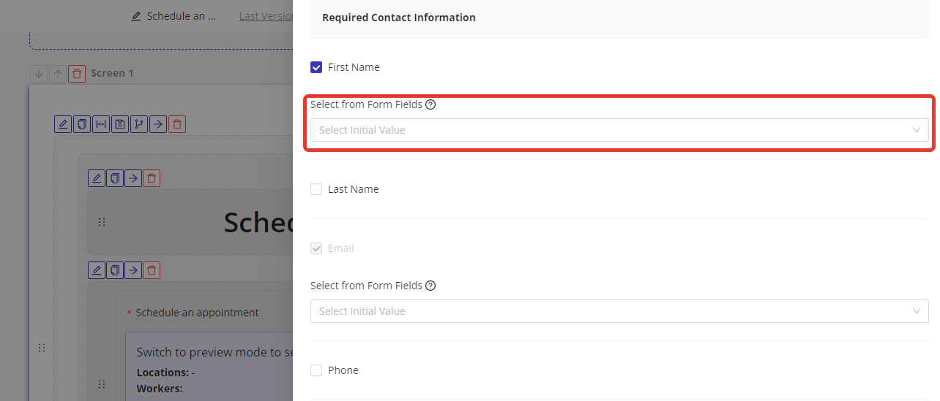Click the help icon beside the first Select from Form Fields
940x401 pixels.
tap(430, 104)
